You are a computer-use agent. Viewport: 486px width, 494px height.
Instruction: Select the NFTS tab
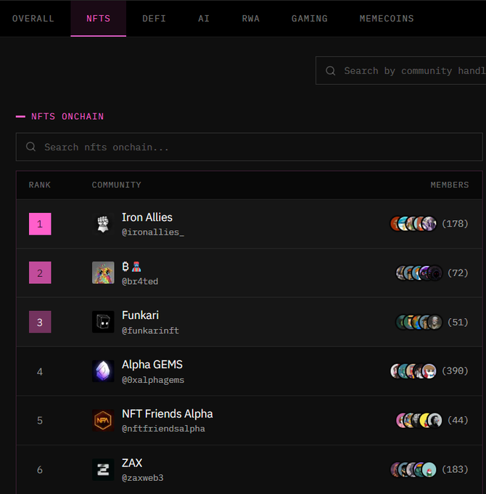point(99,19)
